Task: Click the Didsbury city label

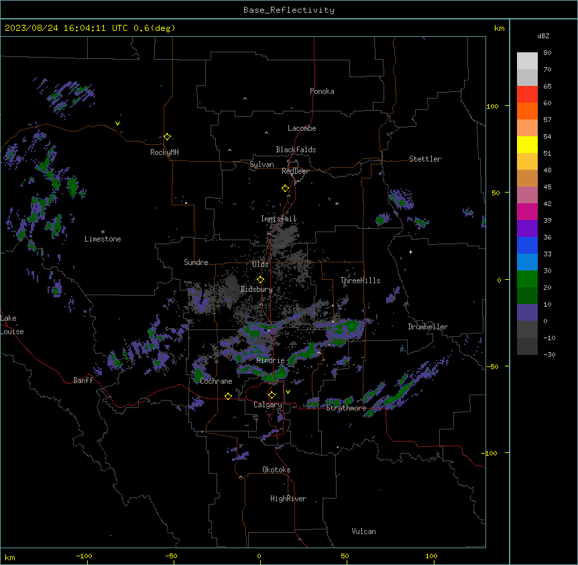Action: (256, 289)
